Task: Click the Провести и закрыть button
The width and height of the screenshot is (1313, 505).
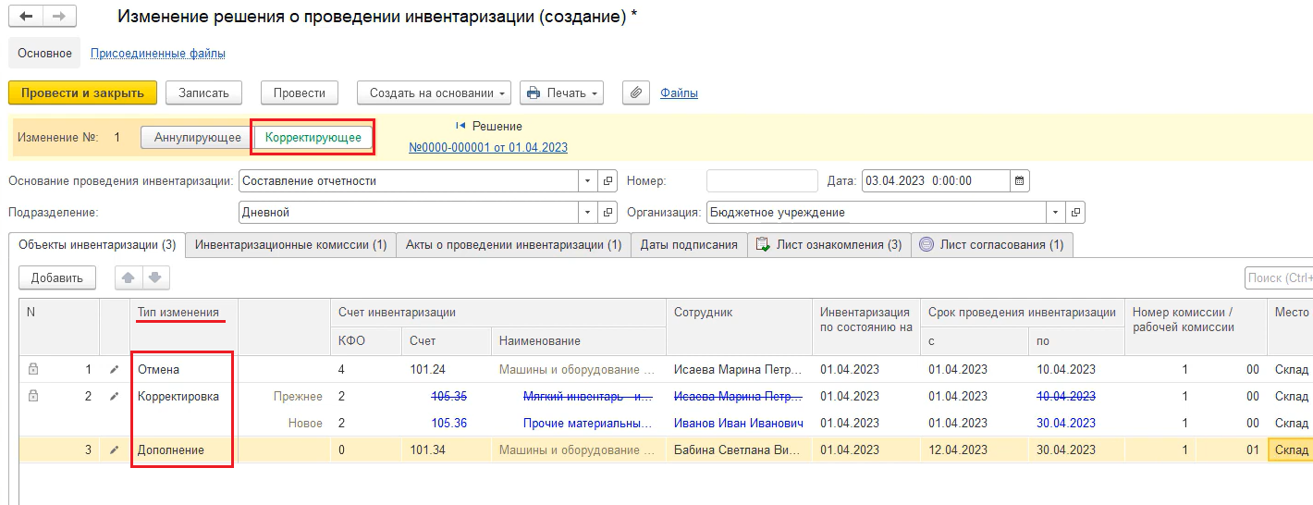Action: 82,92
